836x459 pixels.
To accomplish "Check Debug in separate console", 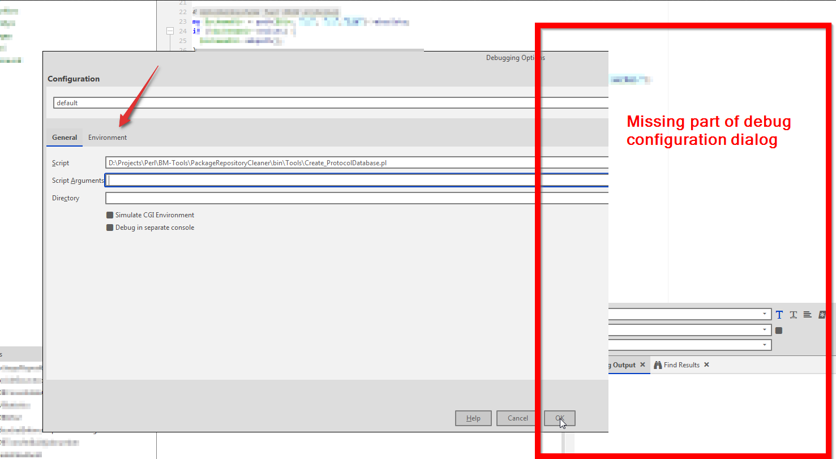I will (x=109, y=227).
